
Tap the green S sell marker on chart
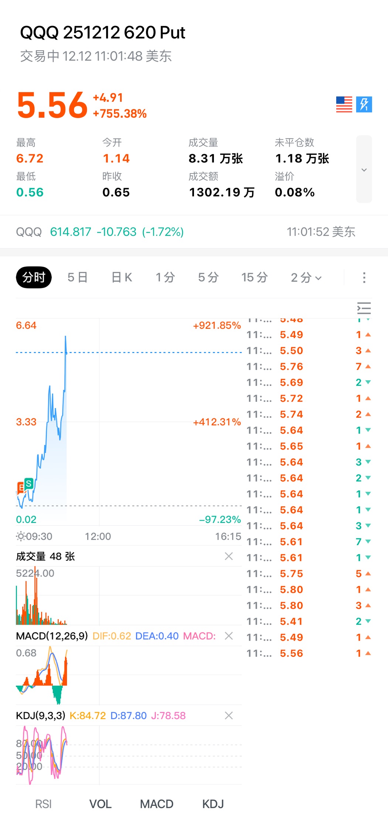point(28,483)
